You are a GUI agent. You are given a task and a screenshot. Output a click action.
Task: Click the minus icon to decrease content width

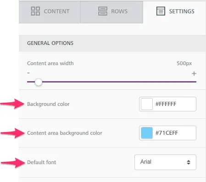point(28,73)
